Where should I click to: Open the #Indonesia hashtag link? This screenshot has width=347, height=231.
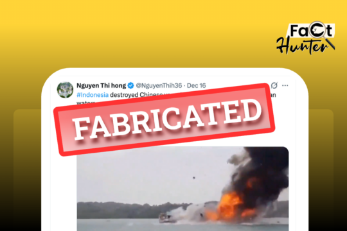point(93,95)
